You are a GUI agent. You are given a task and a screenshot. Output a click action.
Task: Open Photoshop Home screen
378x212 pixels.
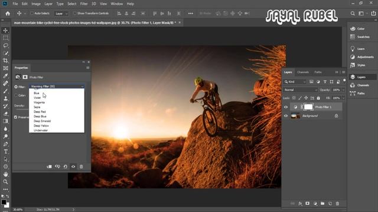[x=8, y=14]
